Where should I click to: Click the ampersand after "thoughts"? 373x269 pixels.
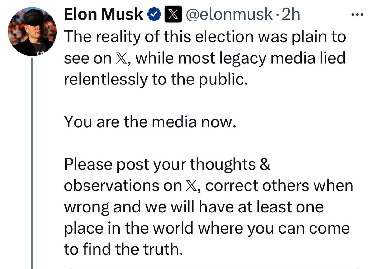pos(265,165)
